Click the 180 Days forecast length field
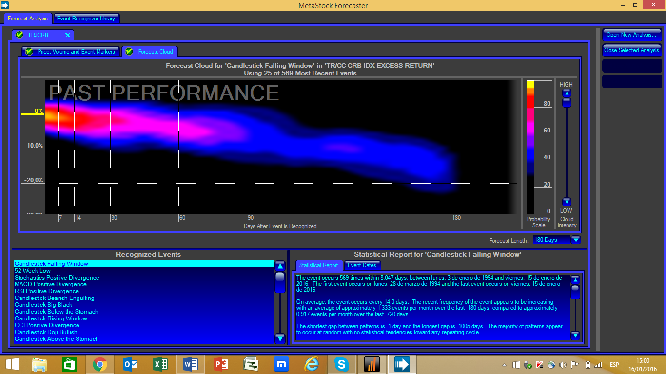The height and width of the screenshot is (374, 666). [550, 240]
